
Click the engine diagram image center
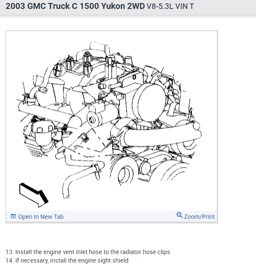[111, 121]
